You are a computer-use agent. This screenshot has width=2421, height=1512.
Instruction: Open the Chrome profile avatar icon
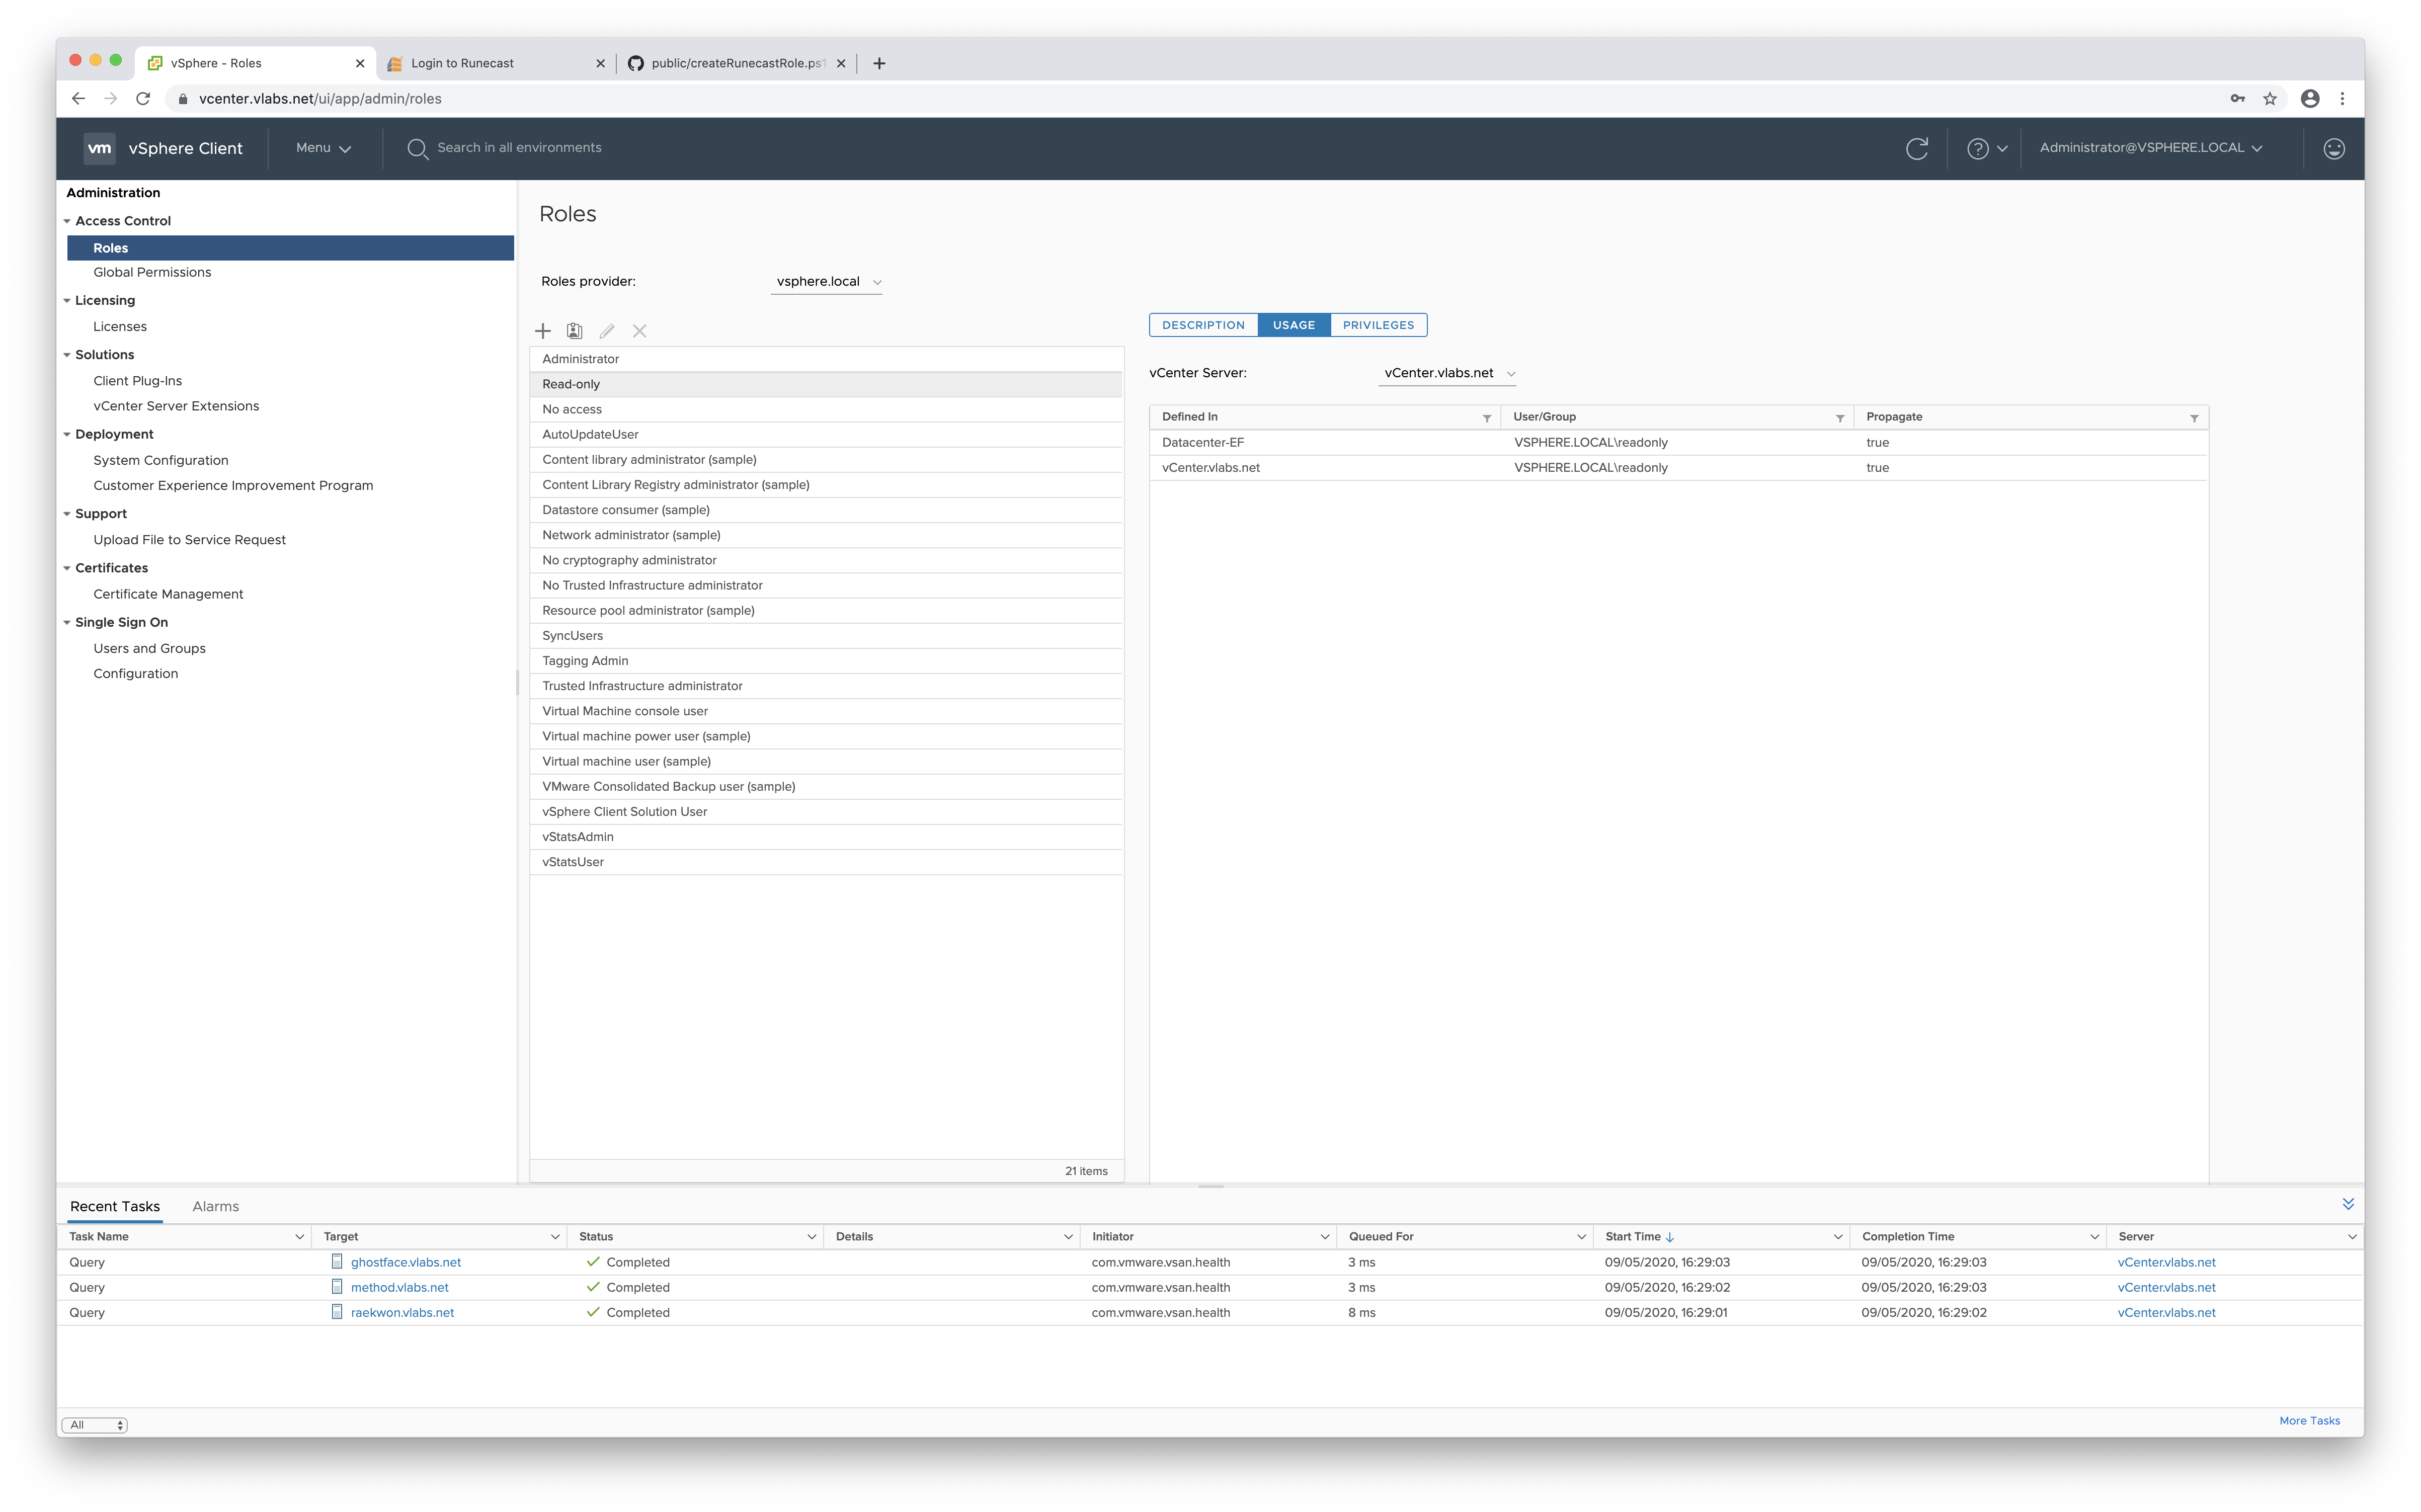[2310, 98]
